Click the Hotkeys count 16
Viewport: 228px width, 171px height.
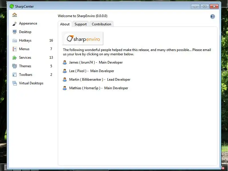click(x=51, y=40)
